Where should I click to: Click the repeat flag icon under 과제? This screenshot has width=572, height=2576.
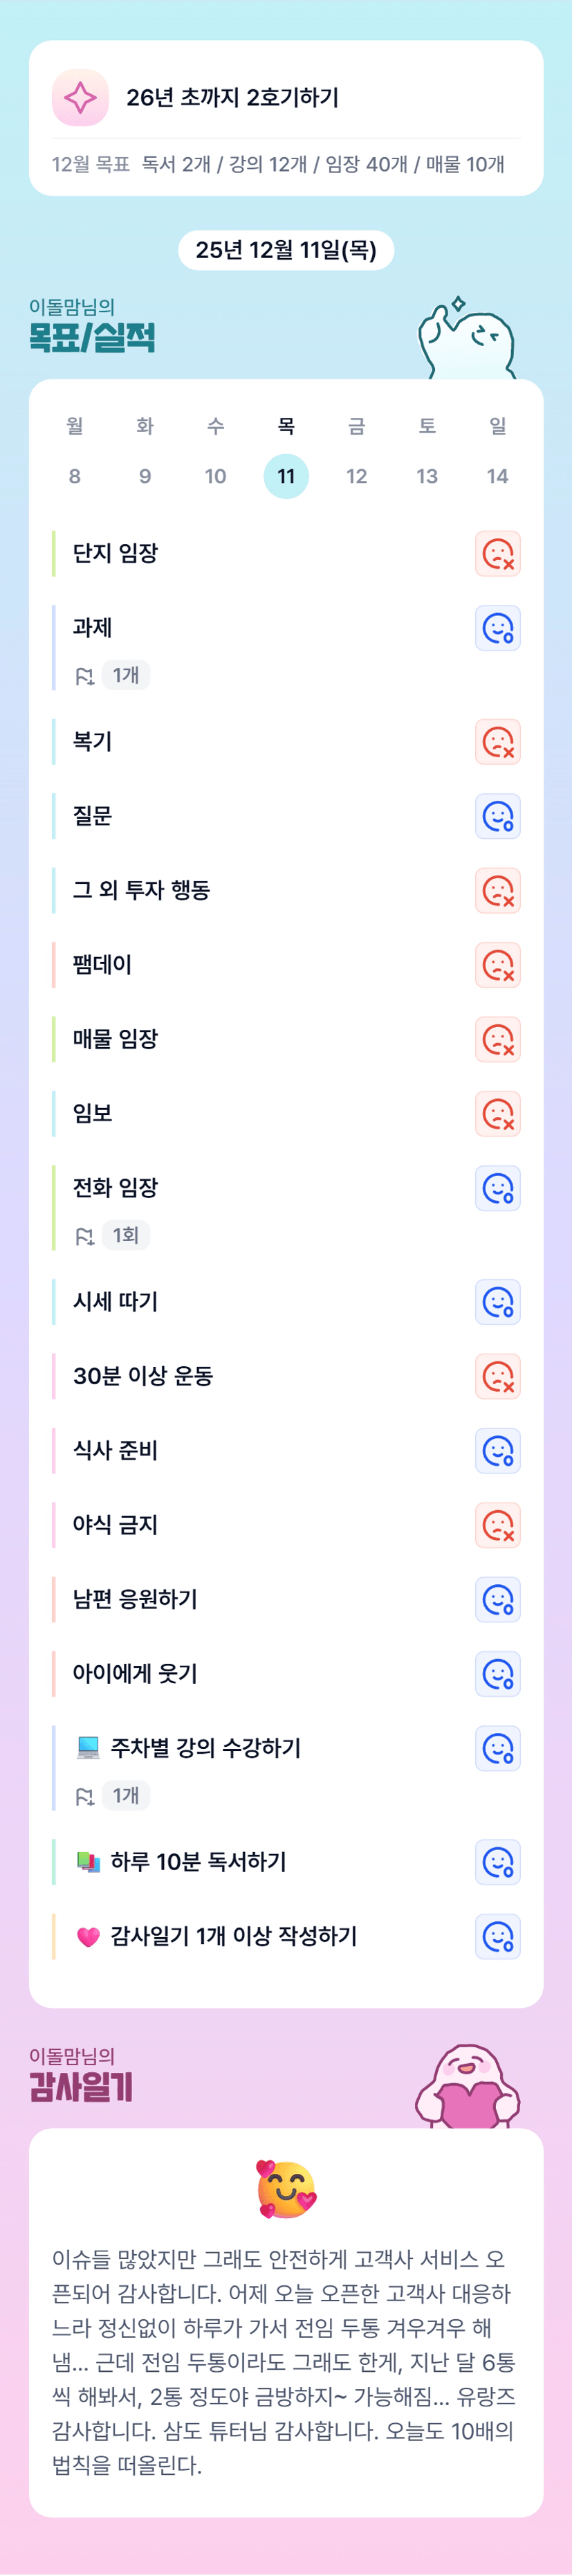point(85,676)
